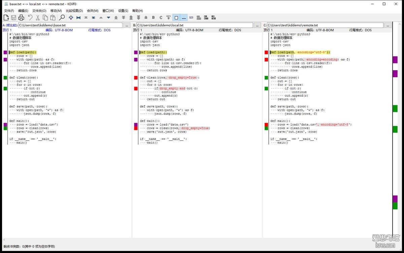Jump to the first delta
The height and width of the screenshot is (253, 404).
[x=86, y=17]
